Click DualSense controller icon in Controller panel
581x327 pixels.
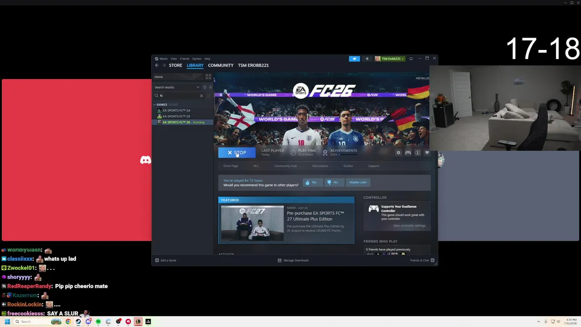(x=374, y=208)
